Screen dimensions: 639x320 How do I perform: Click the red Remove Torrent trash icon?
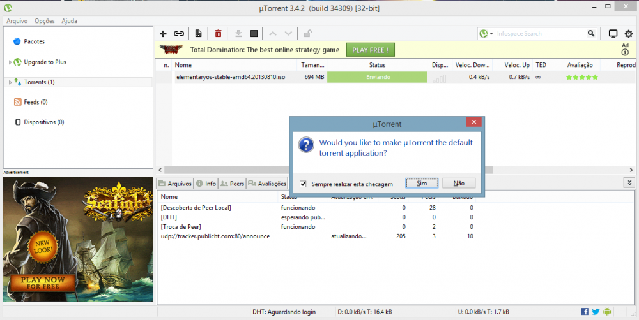coord(219,34)
